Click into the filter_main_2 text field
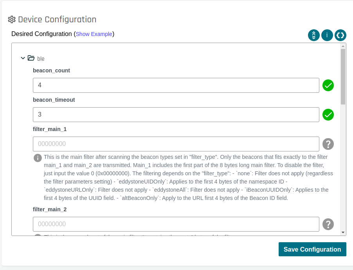353x270 pixels. pyautogui.click(x=176, y=224)
